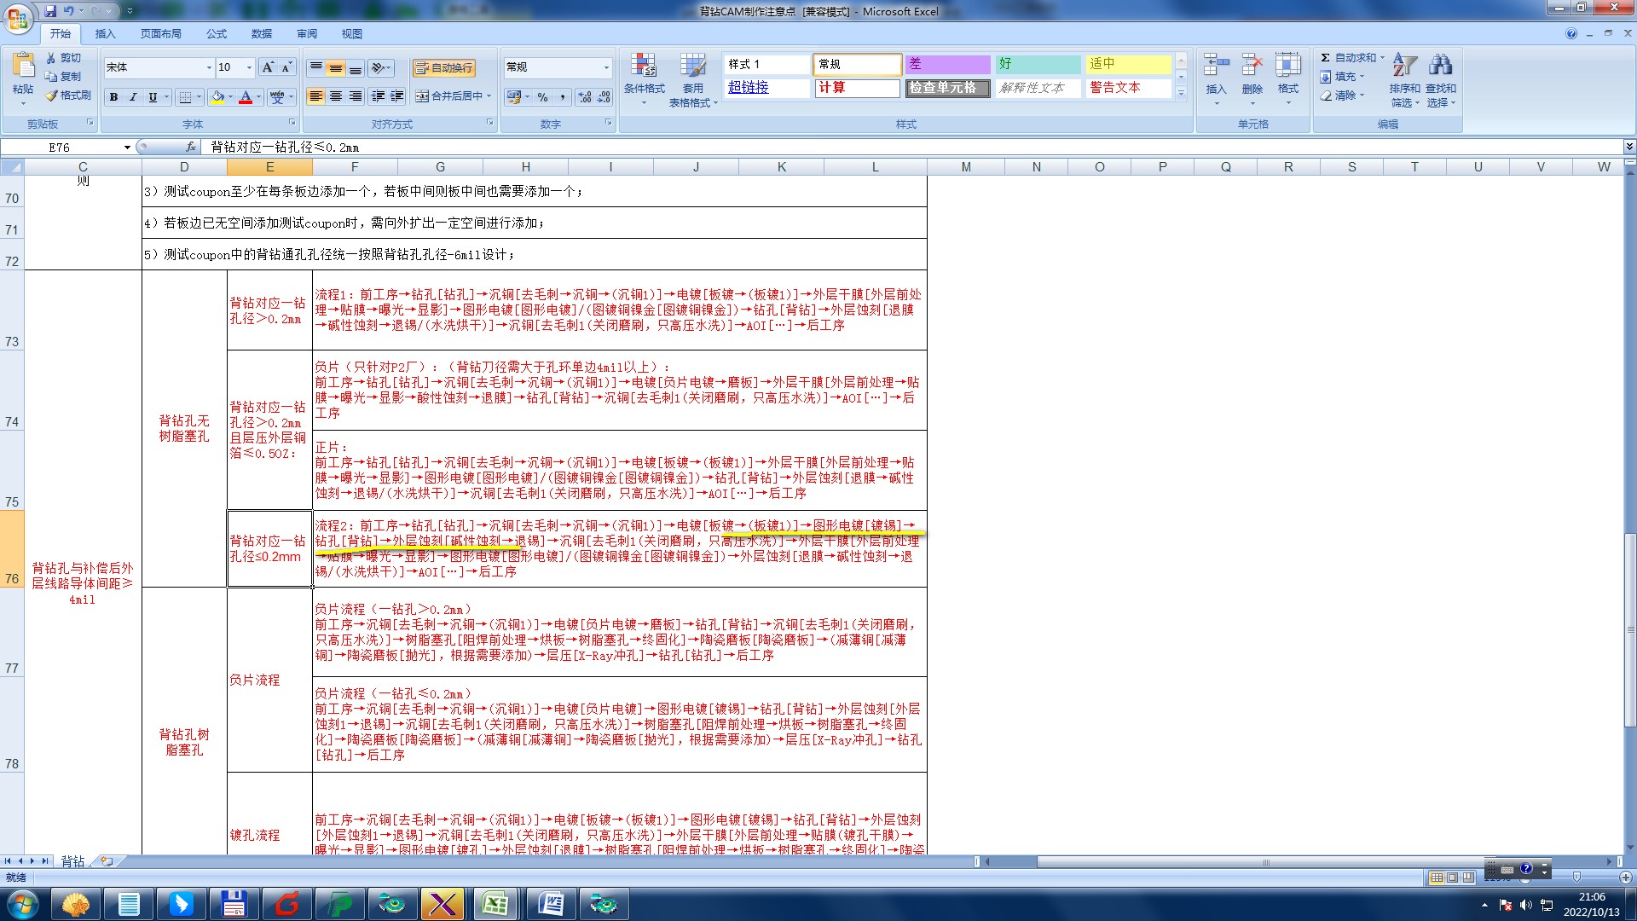The width and height of the screenshot is (1637, 921).
Task: Open the 公式 ribbon tab
Action: point(217,34)
